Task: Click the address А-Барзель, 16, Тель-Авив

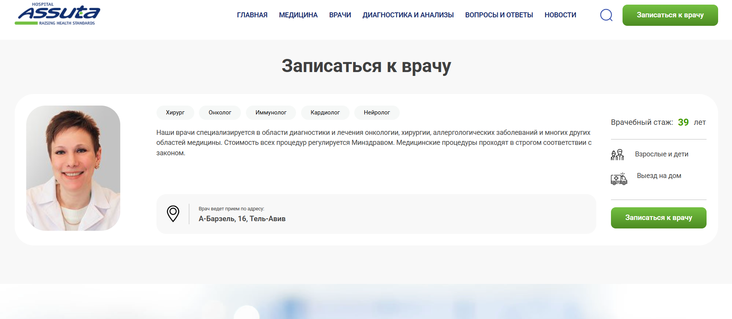Action: (x=242, y=219)
